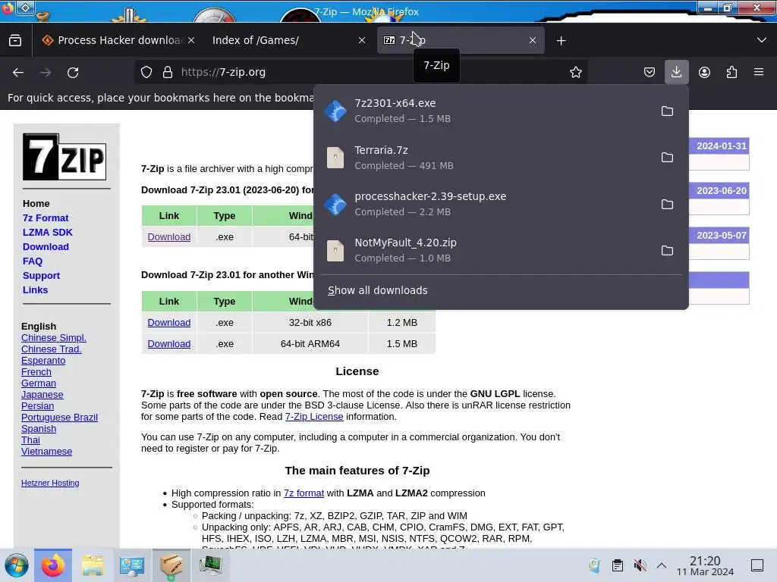The height and width of the screenshot is (582, 777).
Task: Close the 7-Zip tab
Action: pos(532,40)
